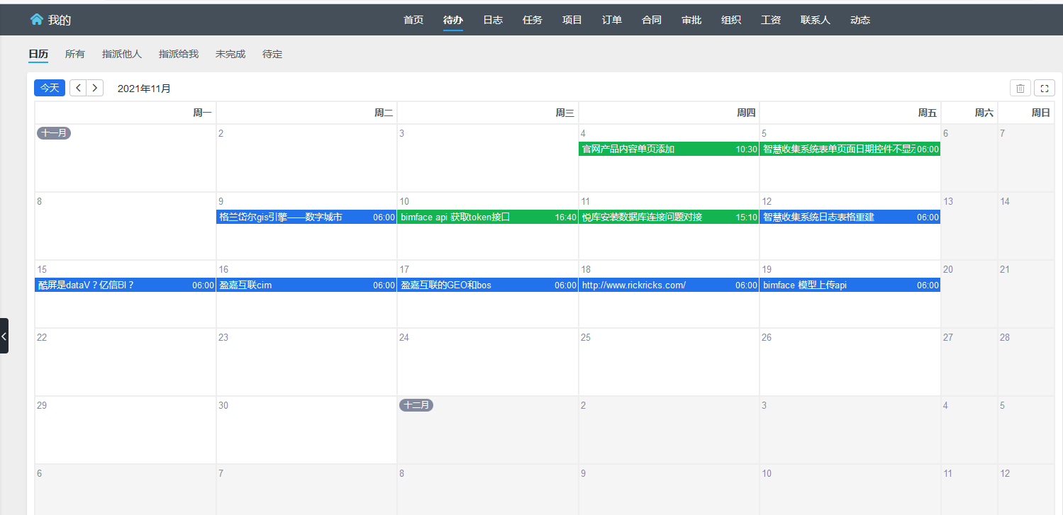Expand the collapsed left sidebar handle
This screenshot has height=515, width=1063.
point(4,336)
